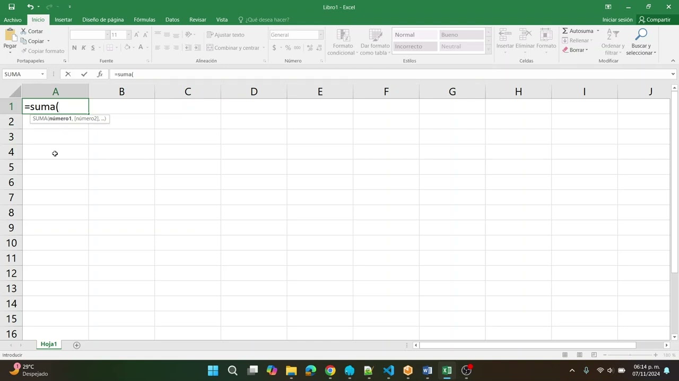Open the Name Box dropdown
Image resolution: width=679 pixels, height=381 pixels.
(x=42, y=74)
